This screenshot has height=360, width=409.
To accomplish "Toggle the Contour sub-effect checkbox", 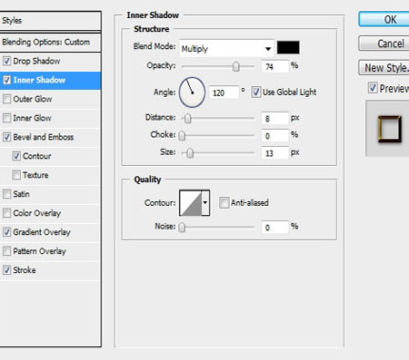I will click(x=16, y=156).
